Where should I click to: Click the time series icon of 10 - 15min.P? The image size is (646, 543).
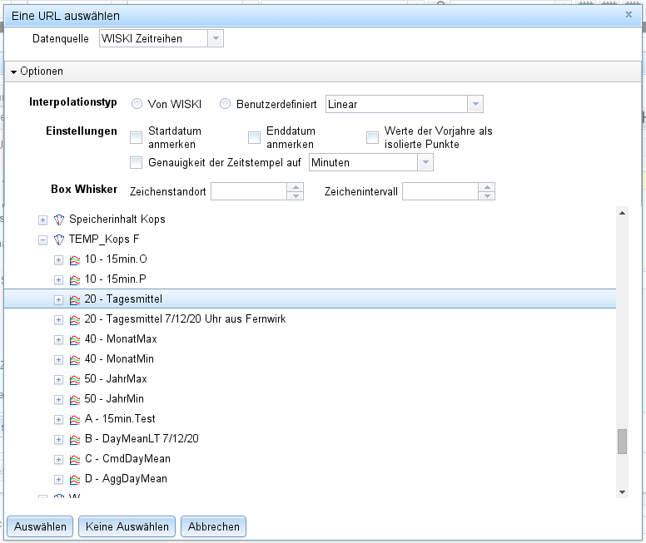[75, 280]
